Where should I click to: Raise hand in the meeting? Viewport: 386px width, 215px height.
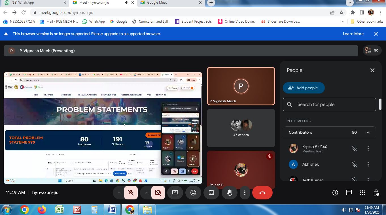(230, 193)
